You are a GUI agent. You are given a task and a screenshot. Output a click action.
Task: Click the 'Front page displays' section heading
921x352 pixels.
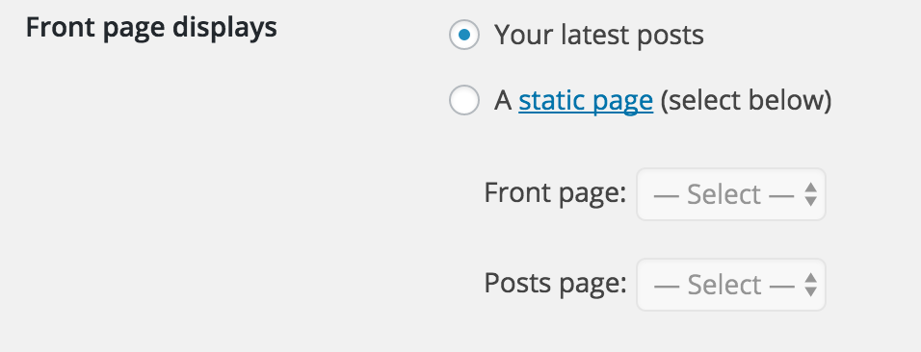point(151,28)
